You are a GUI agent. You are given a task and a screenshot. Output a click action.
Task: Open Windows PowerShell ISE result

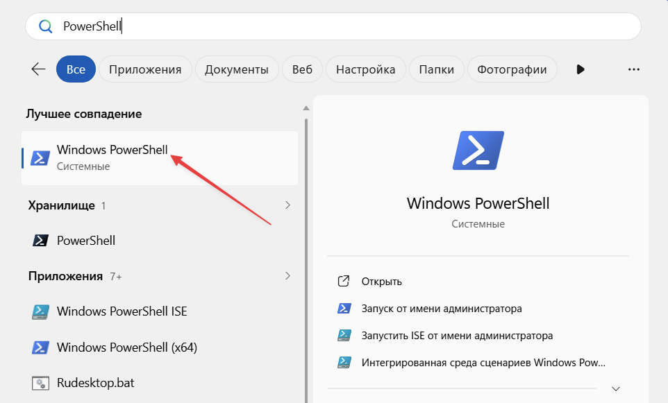(x=160, y=311)
